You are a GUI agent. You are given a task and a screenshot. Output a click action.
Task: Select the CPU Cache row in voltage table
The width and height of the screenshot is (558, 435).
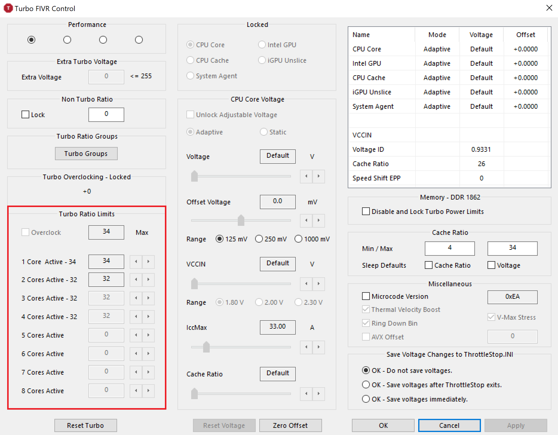449,78
